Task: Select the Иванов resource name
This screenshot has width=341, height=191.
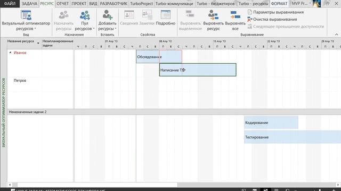Action: click(x=20, y=53)
